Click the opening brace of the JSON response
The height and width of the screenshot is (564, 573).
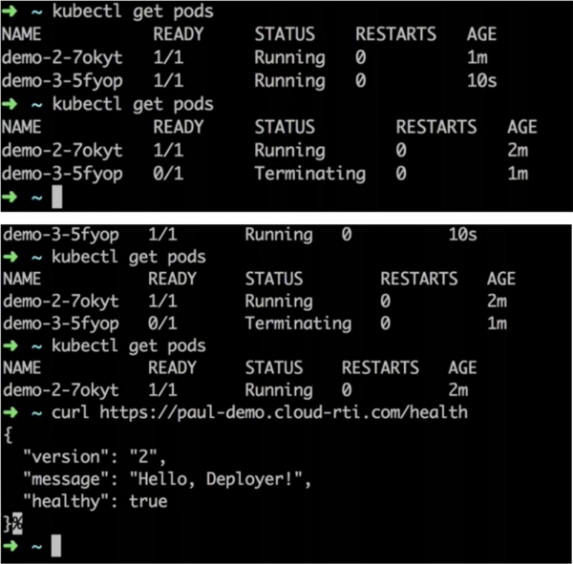coord(6,433)
